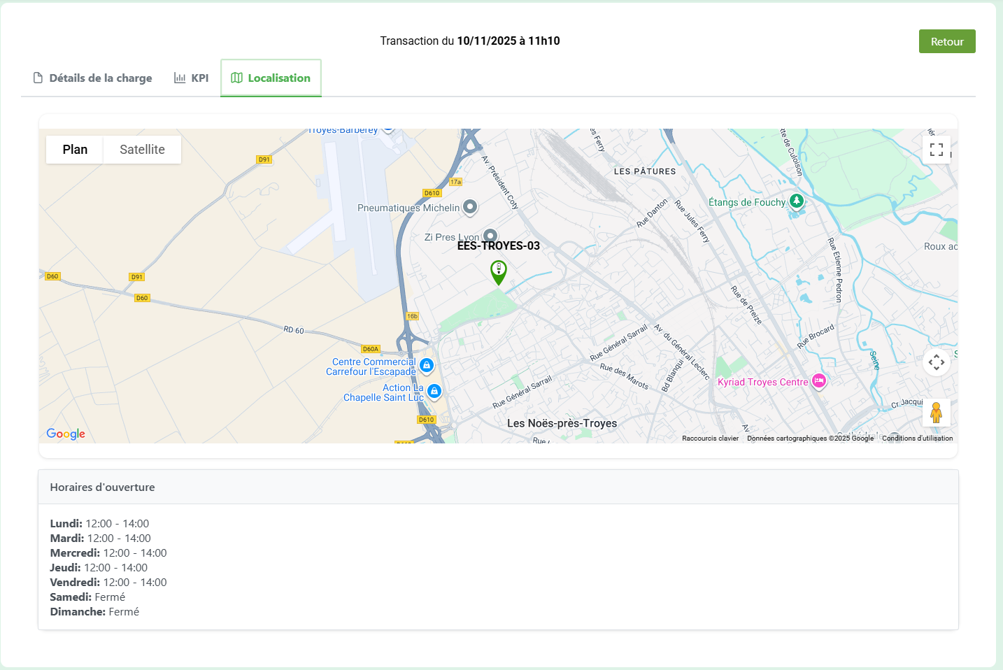Open Conditions d'utilisation link
Image resolution: width=1003 pixels, height=670 pixels.
point(917,439)
